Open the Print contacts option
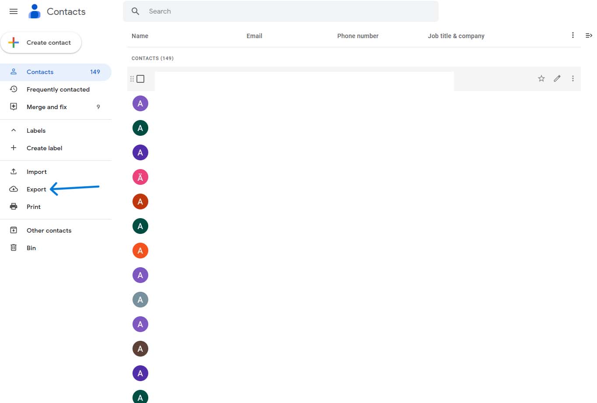Viewport: 597px width, 403px height. (33, 206)
